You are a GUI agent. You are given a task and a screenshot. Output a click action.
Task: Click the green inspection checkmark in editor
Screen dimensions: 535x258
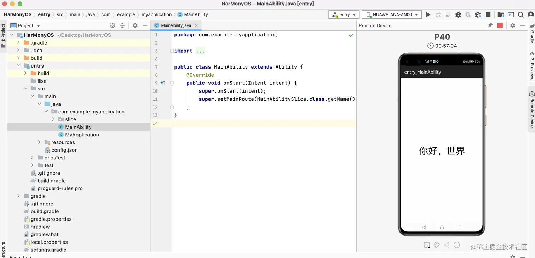pos(351,35)
